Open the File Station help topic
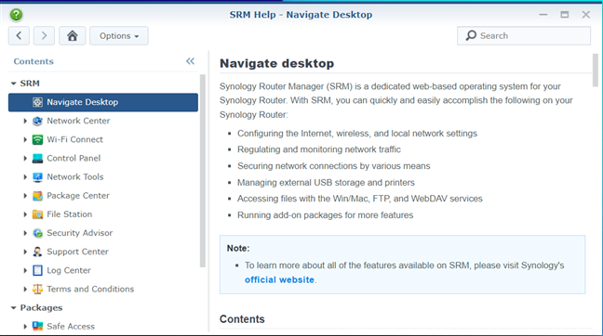This screenshot has height=336, width=603. pyautogui.click(x=70, y=214)
